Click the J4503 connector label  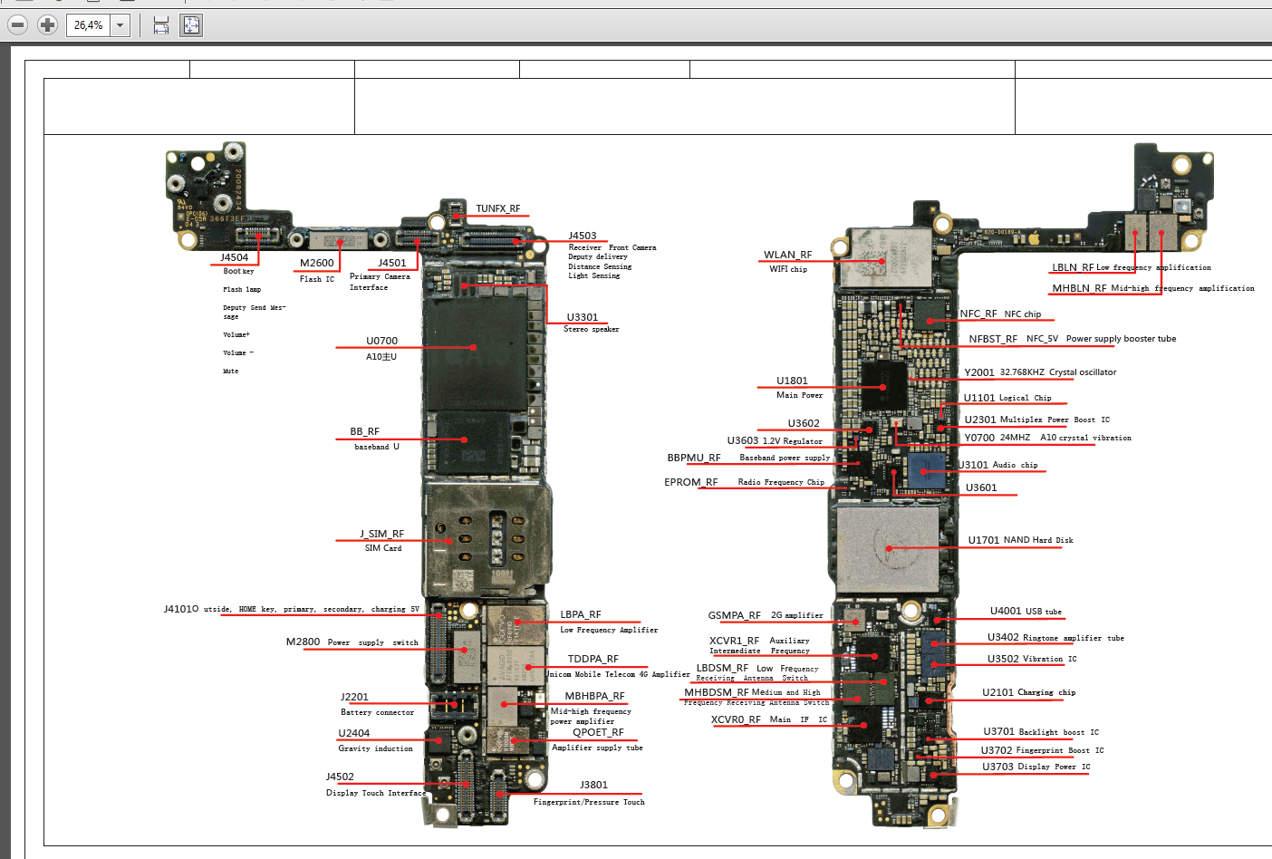coord(583,236)
